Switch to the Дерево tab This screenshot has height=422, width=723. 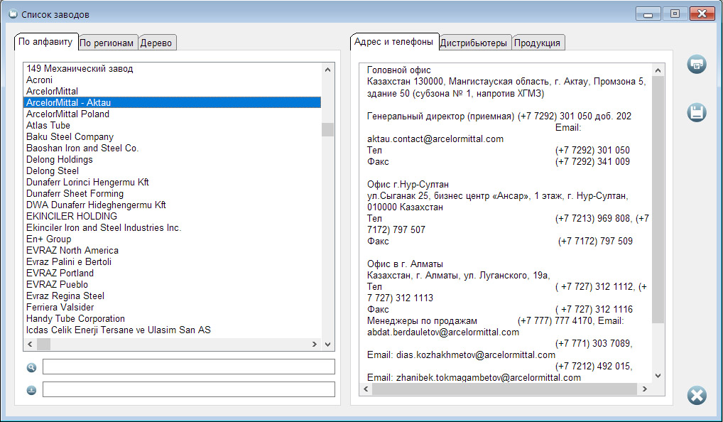(x=156, y=43)
